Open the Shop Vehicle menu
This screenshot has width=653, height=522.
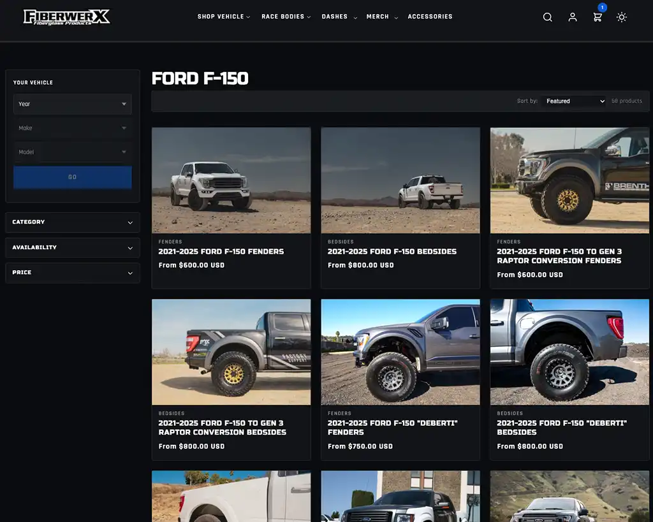pyautogui.click(x=224, y=17)
